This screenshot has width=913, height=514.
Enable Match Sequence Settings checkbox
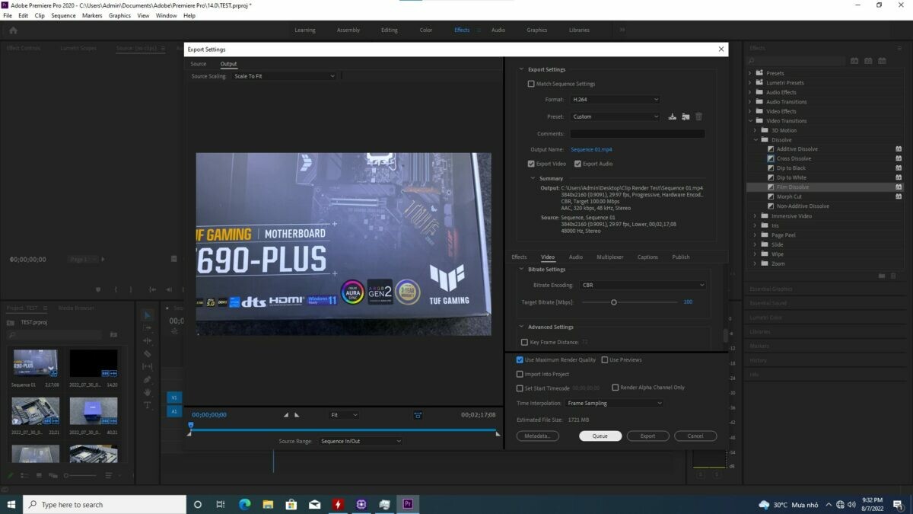coord(531,84)
